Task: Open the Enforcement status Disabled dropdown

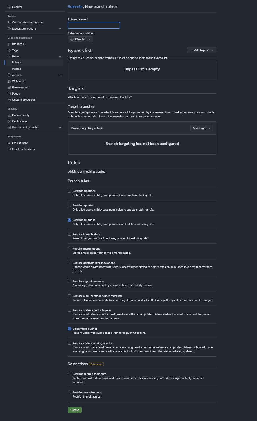Action: coord(80,39)
